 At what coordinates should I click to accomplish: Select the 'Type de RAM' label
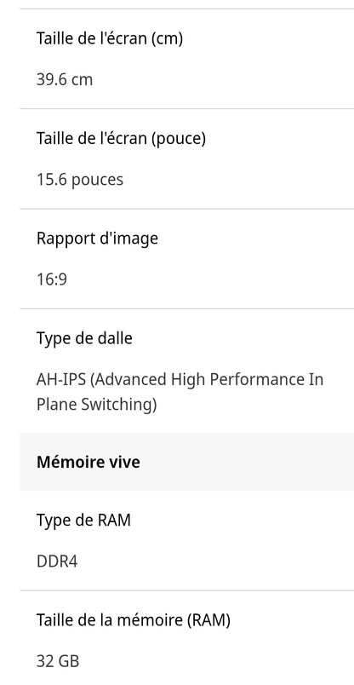[83, 521]
